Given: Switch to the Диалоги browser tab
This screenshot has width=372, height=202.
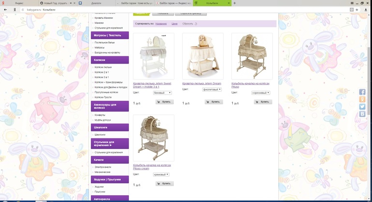Looking at the screenshot, I should pyautogui.click(x=96, y=3).
